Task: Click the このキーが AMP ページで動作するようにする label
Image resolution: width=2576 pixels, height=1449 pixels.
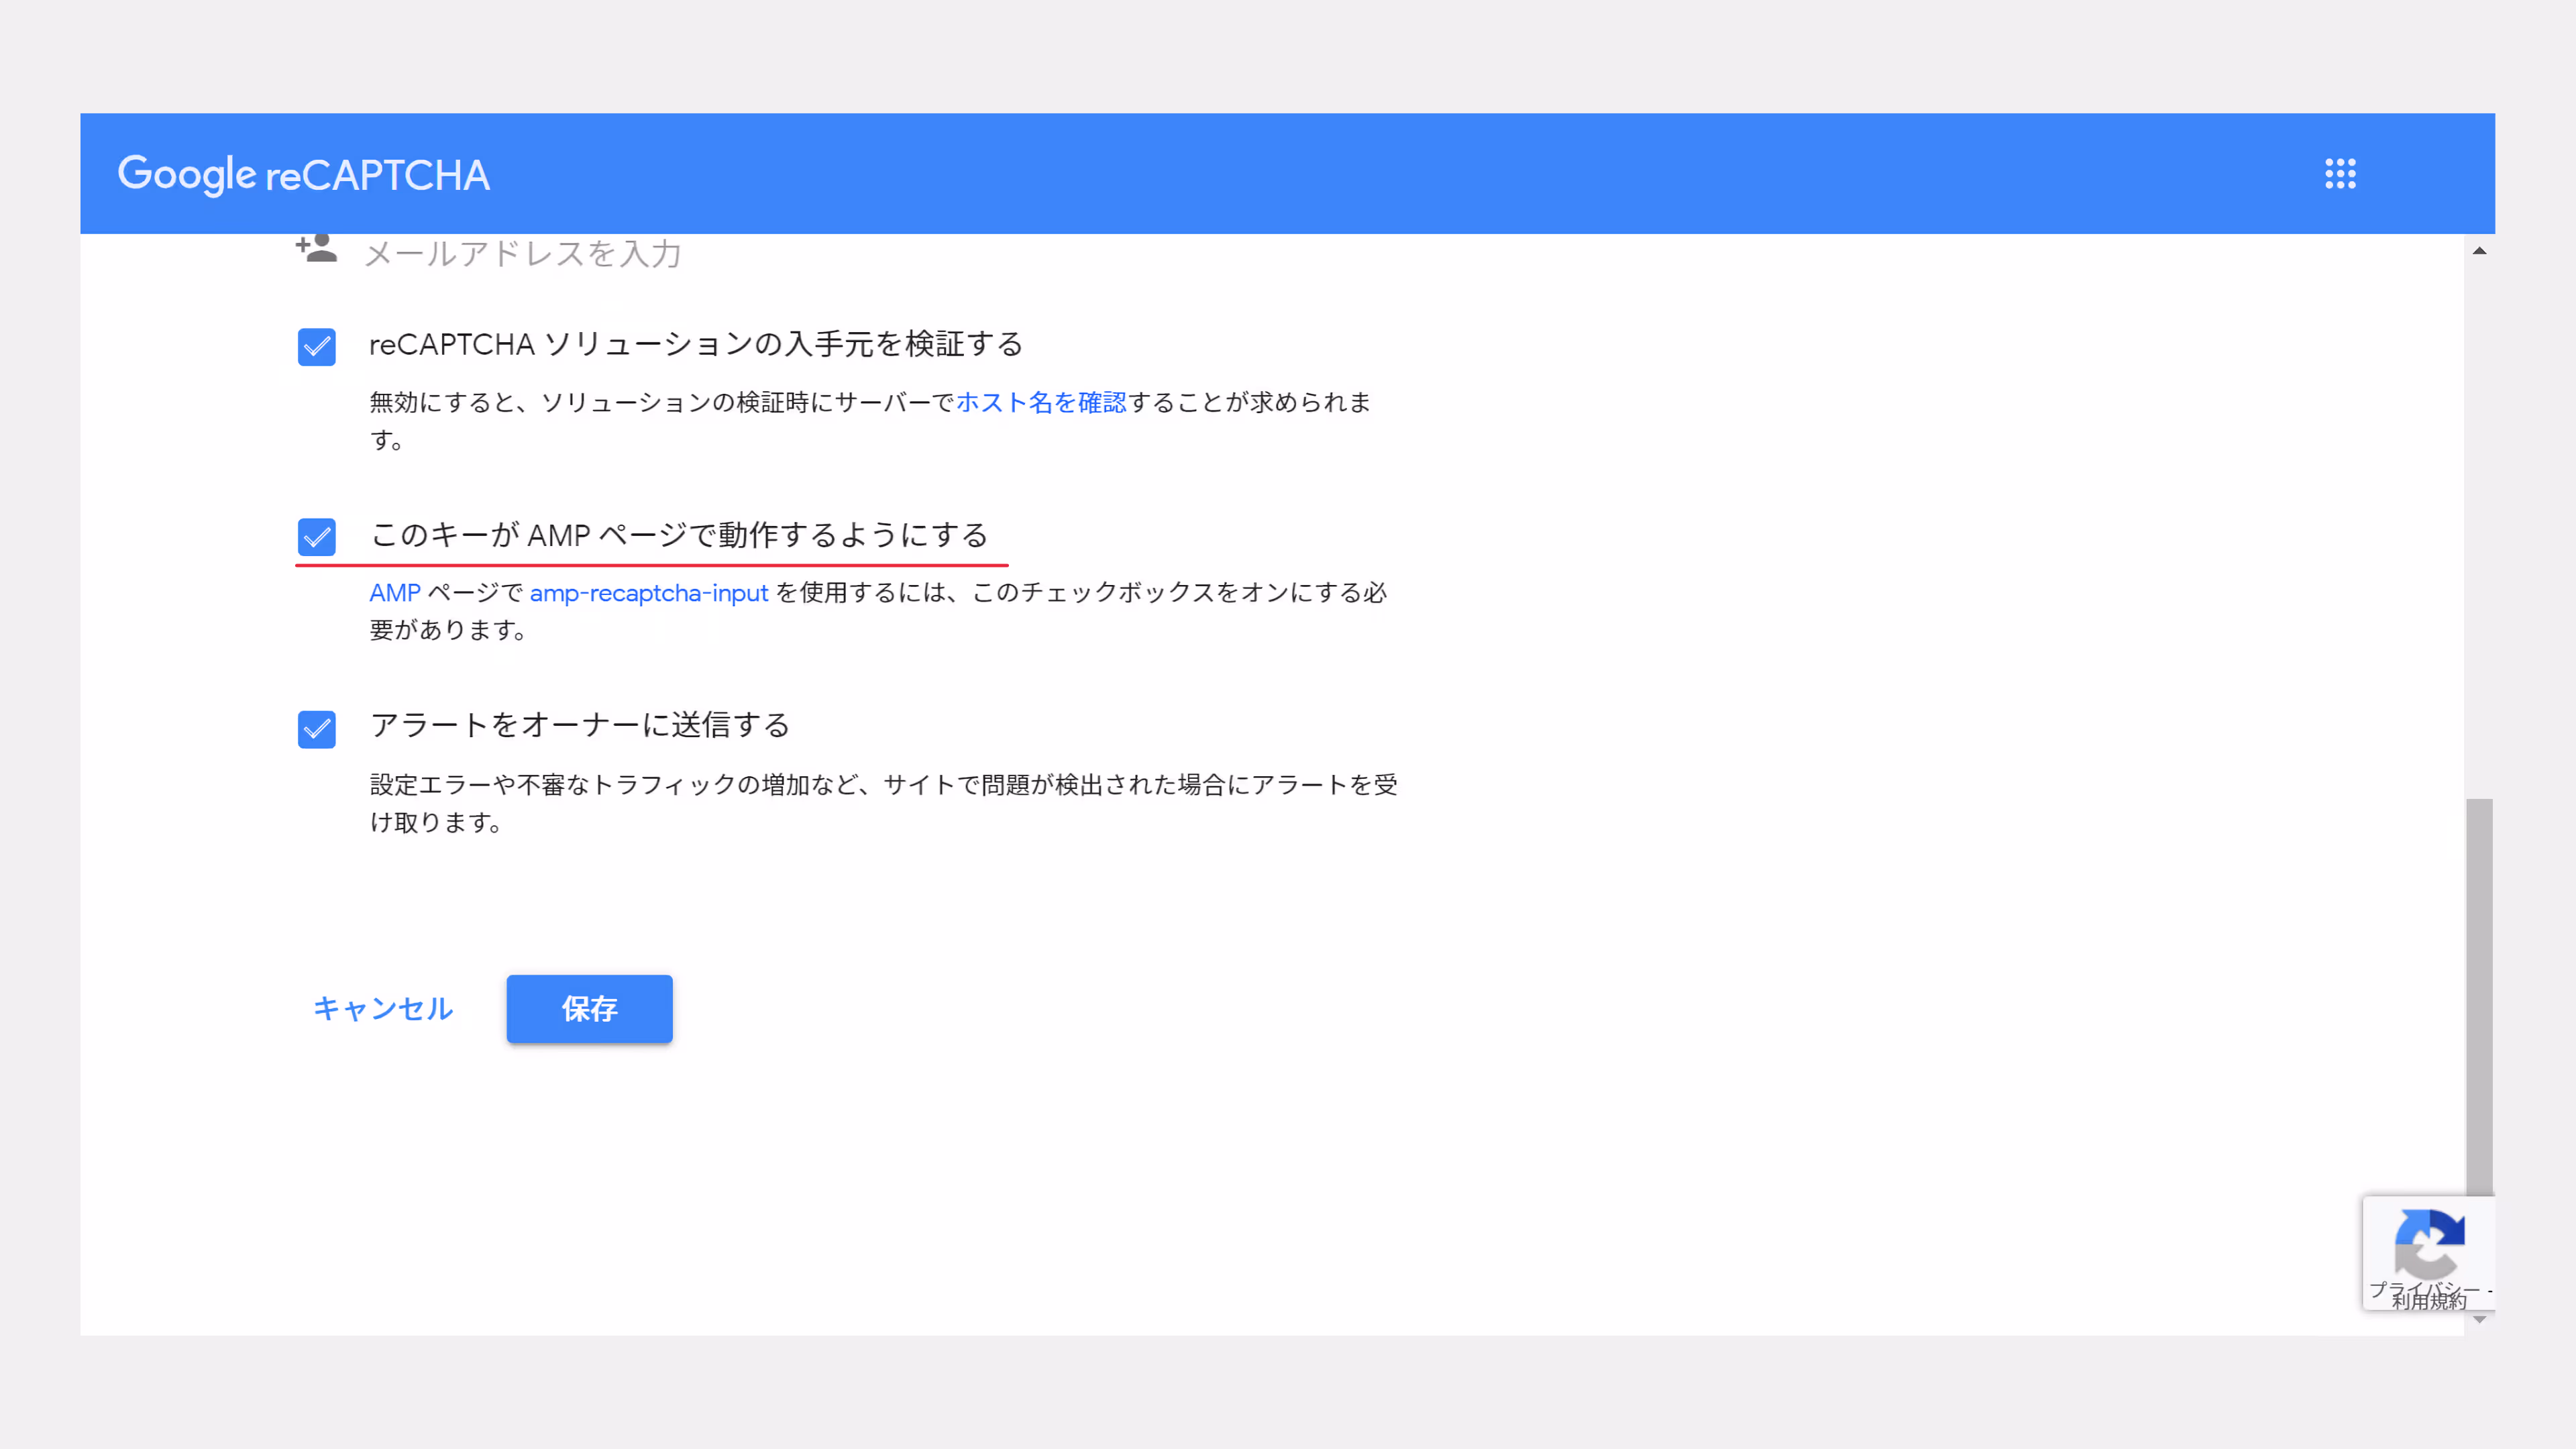Action: 679,535
